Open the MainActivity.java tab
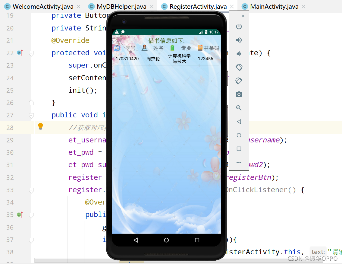 (274, 7)
